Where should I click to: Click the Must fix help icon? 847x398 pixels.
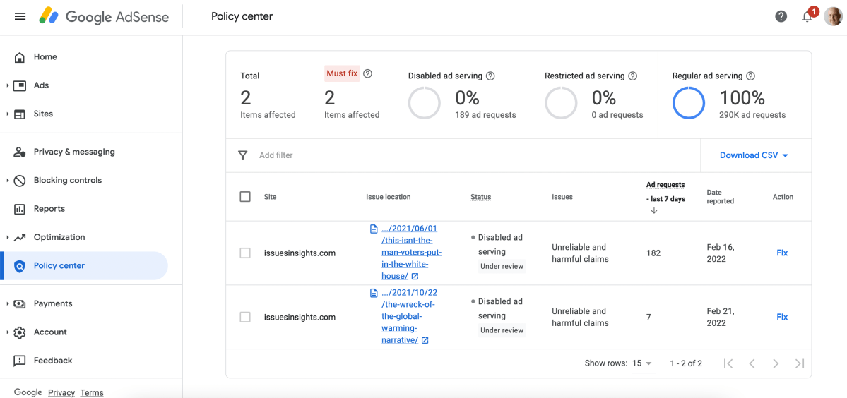(368, 74)
